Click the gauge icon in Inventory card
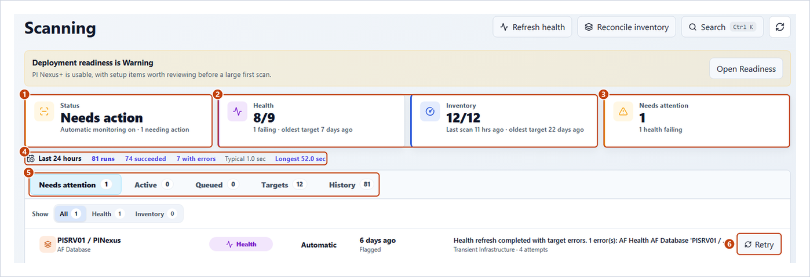 tap(430, 112)
